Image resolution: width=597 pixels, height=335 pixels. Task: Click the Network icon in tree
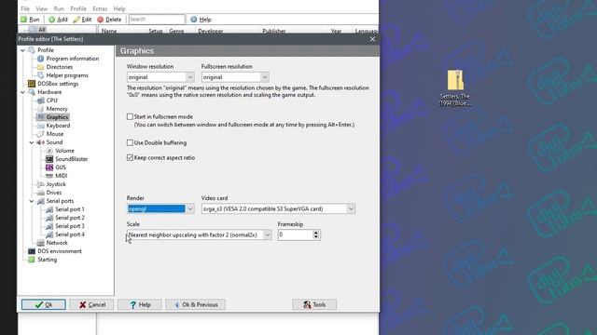(x=40, y=243)
